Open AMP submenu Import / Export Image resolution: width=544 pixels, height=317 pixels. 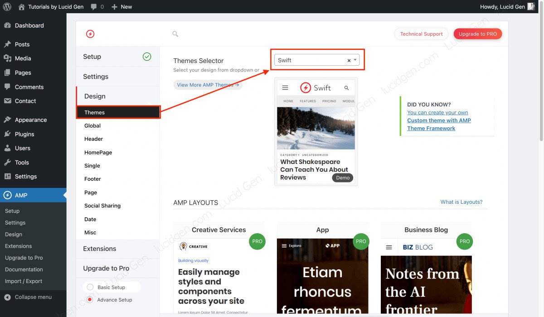24,281
